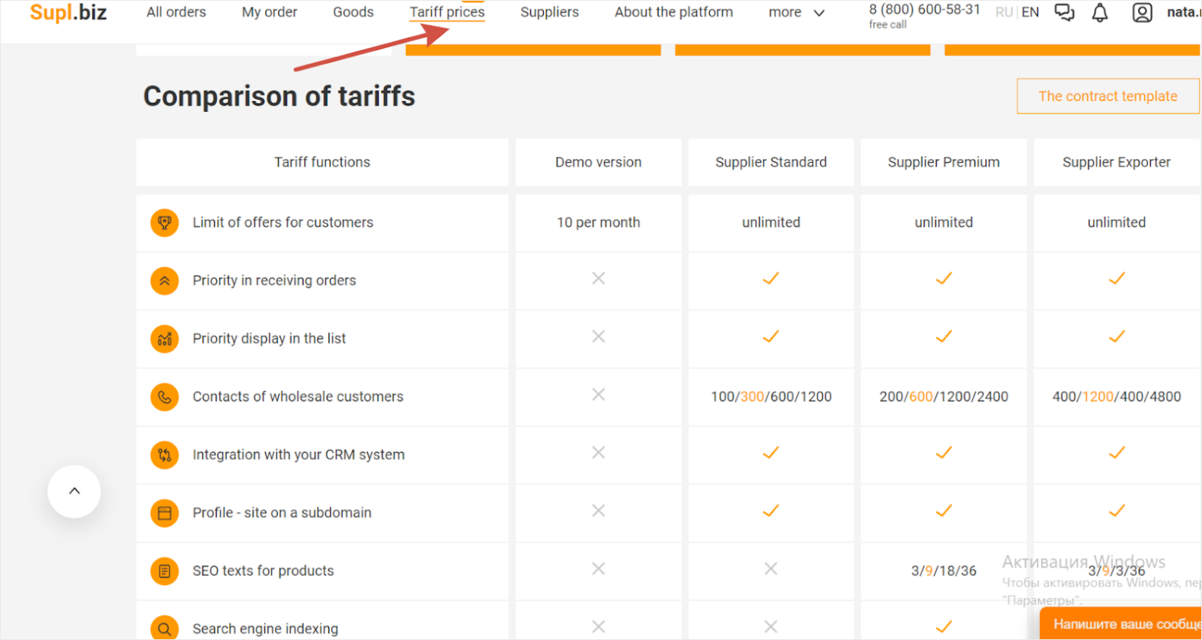The image size is (1202, 640).
Task: Click the SEO texts document icon
Action: click(164, 572)
